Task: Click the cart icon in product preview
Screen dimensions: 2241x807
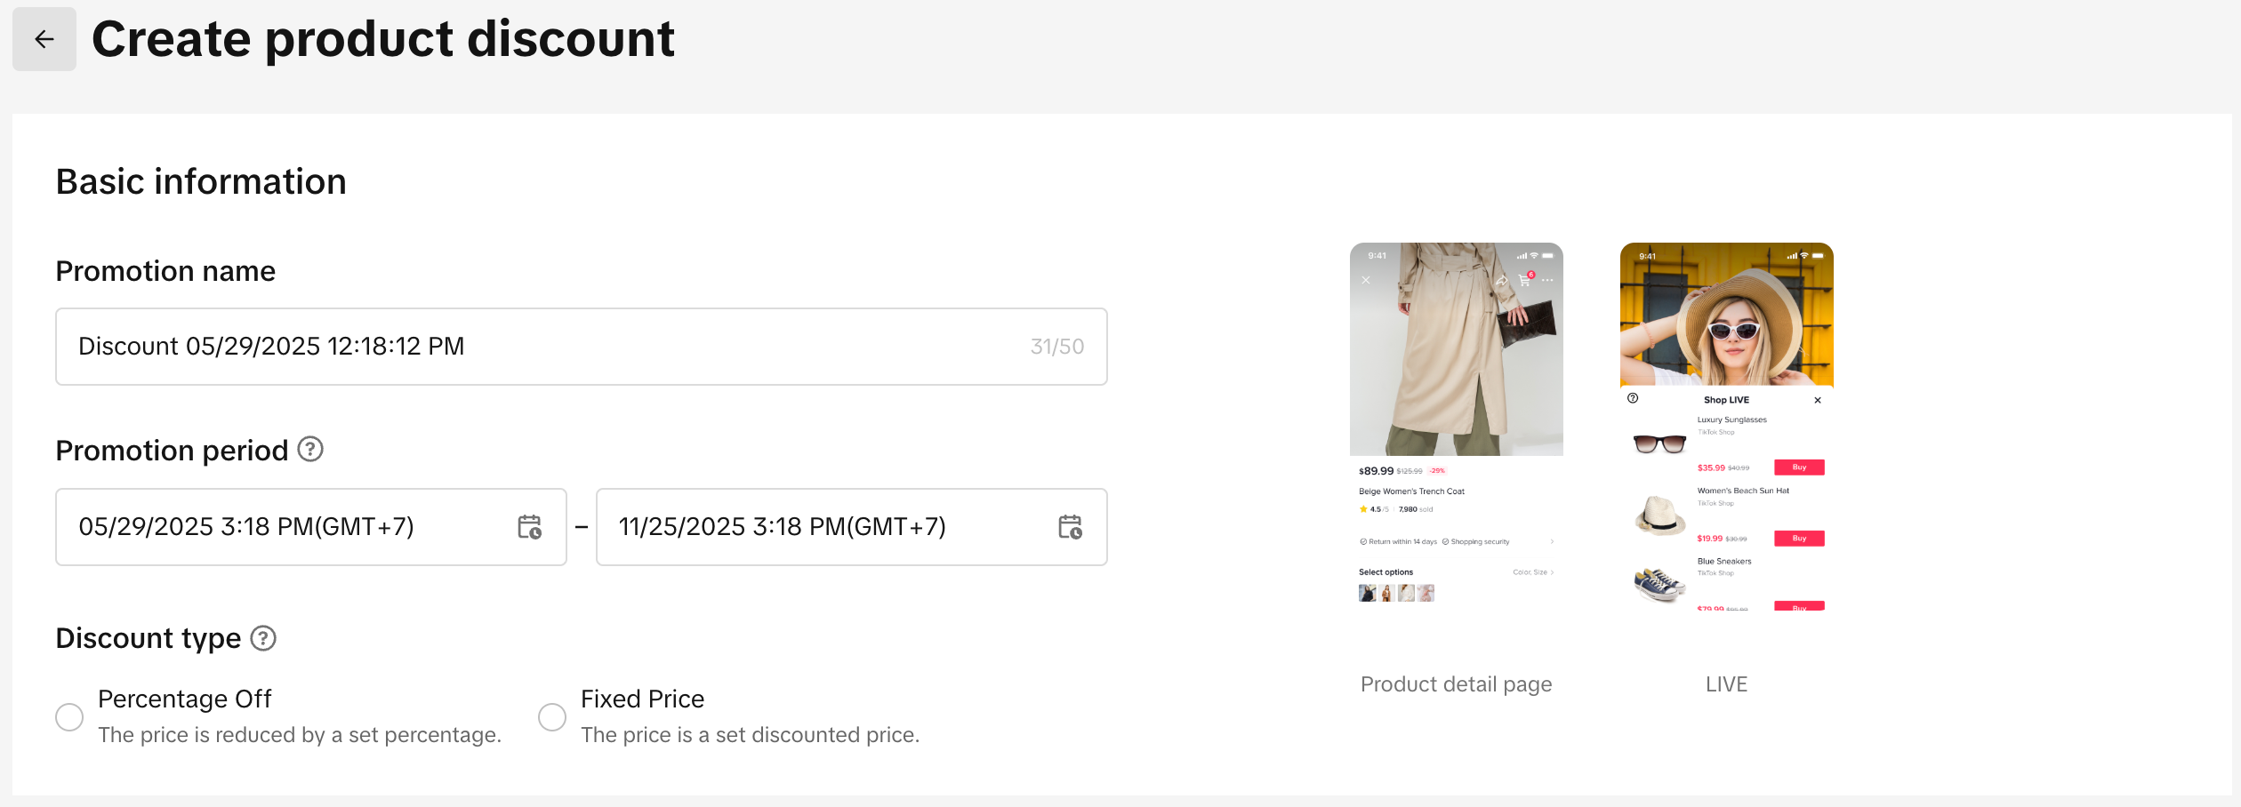Action: click(1525, 280)
